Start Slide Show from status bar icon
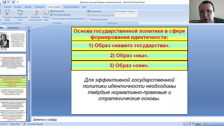Image resolution: width=224 pixels, height=126 pixels. tap(193, 124)
